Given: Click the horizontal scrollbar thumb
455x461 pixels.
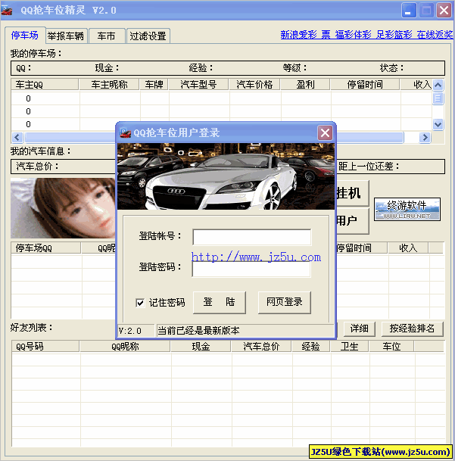Looking at the screenshot, I should click(214, 137).
